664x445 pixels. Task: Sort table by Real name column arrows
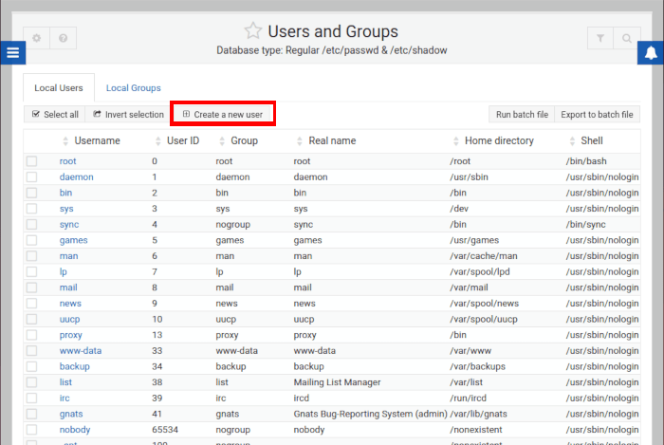pos(300,141)
